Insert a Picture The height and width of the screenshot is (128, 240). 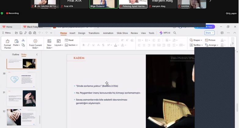pyautogui.click(x=210, y=40)
